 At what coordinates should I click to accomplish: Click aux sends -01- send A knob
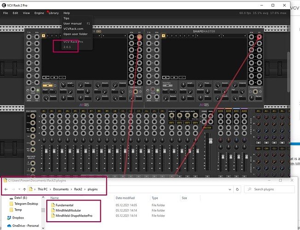coord(259,117)
